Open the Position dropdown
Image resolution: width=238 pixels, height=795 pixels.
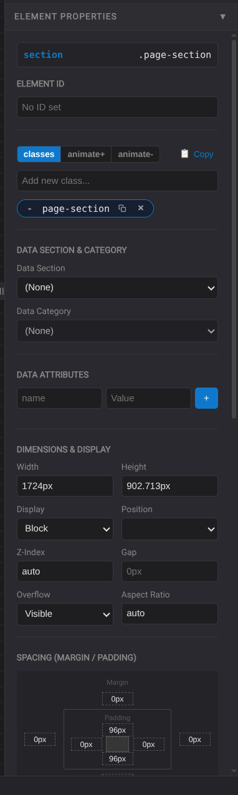point(169,528)
